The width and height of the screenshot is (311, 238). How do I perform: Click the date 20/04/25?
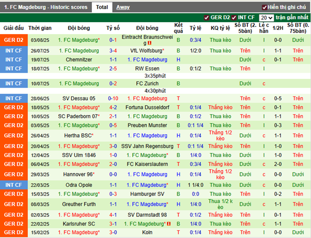40,147
